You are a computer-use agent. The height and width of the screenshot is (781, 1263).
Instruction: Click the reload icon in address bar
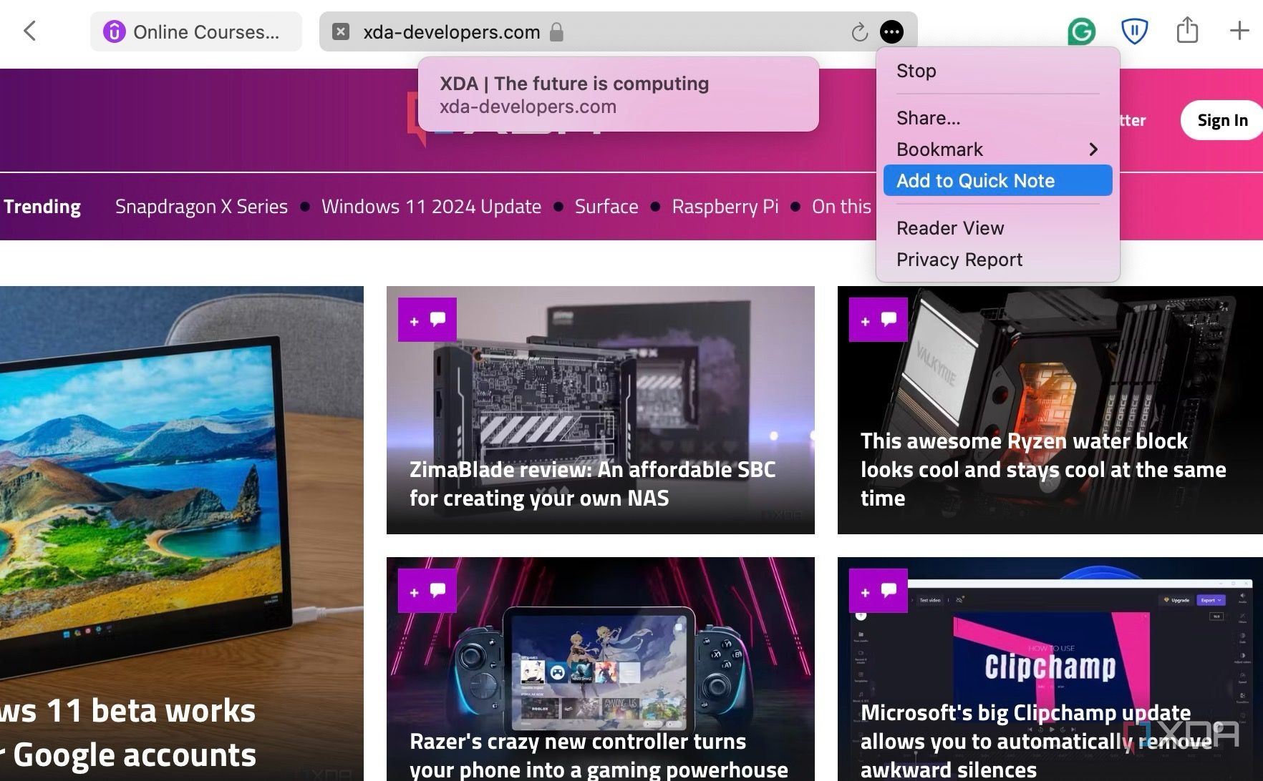[x=859, y=32]
